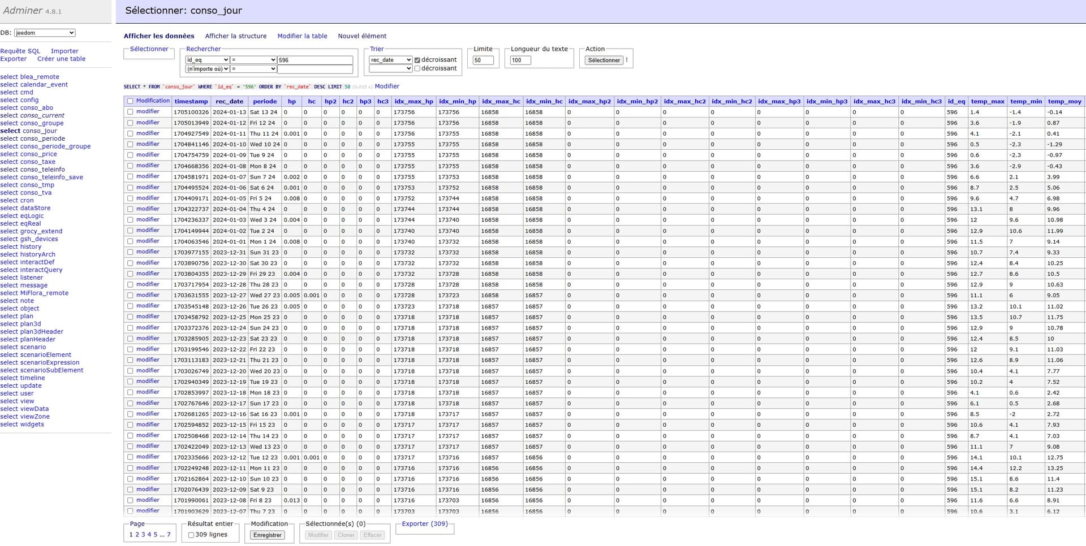Open the Importer link

point(64,51)
